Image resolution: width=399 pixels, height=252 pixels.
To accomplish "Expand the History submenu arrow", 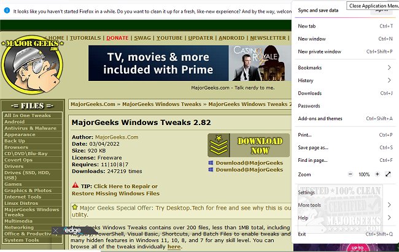I will pos(389,80).
